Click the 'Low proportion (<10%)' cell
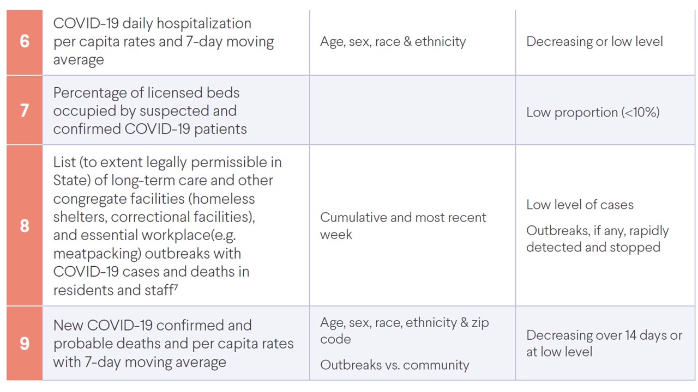The image size is (698, 392). pyautogui.click(x=593, y=113)
